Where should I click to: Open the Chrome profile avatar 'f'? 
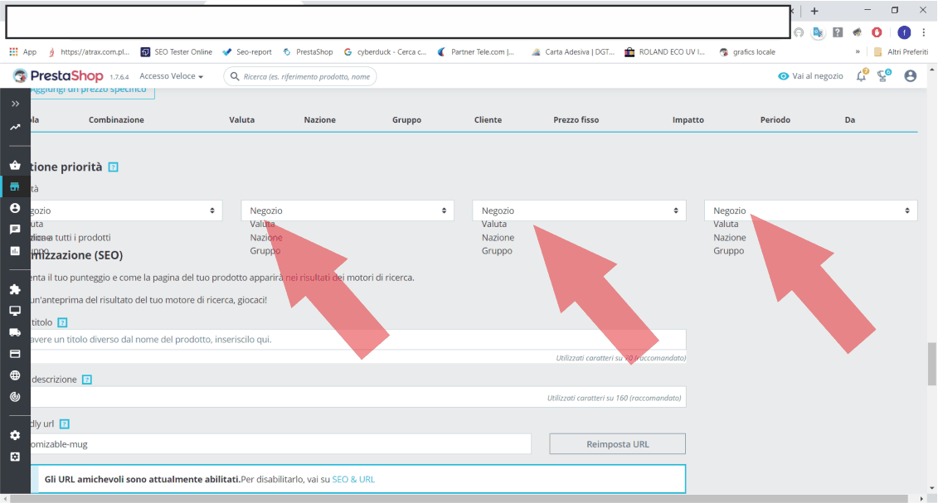point(904,32)
